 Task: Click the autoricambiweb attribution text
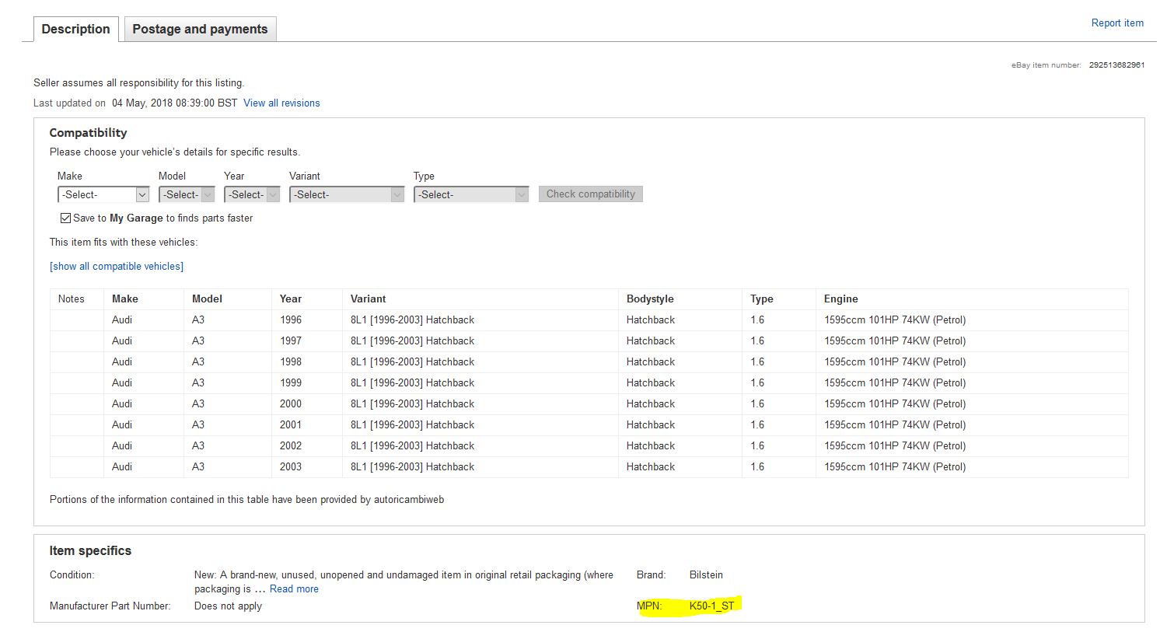coord(409,499)
